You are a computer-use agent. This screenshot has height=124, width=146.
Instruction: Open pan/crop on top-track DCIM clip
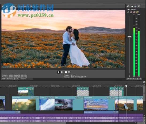27,88
